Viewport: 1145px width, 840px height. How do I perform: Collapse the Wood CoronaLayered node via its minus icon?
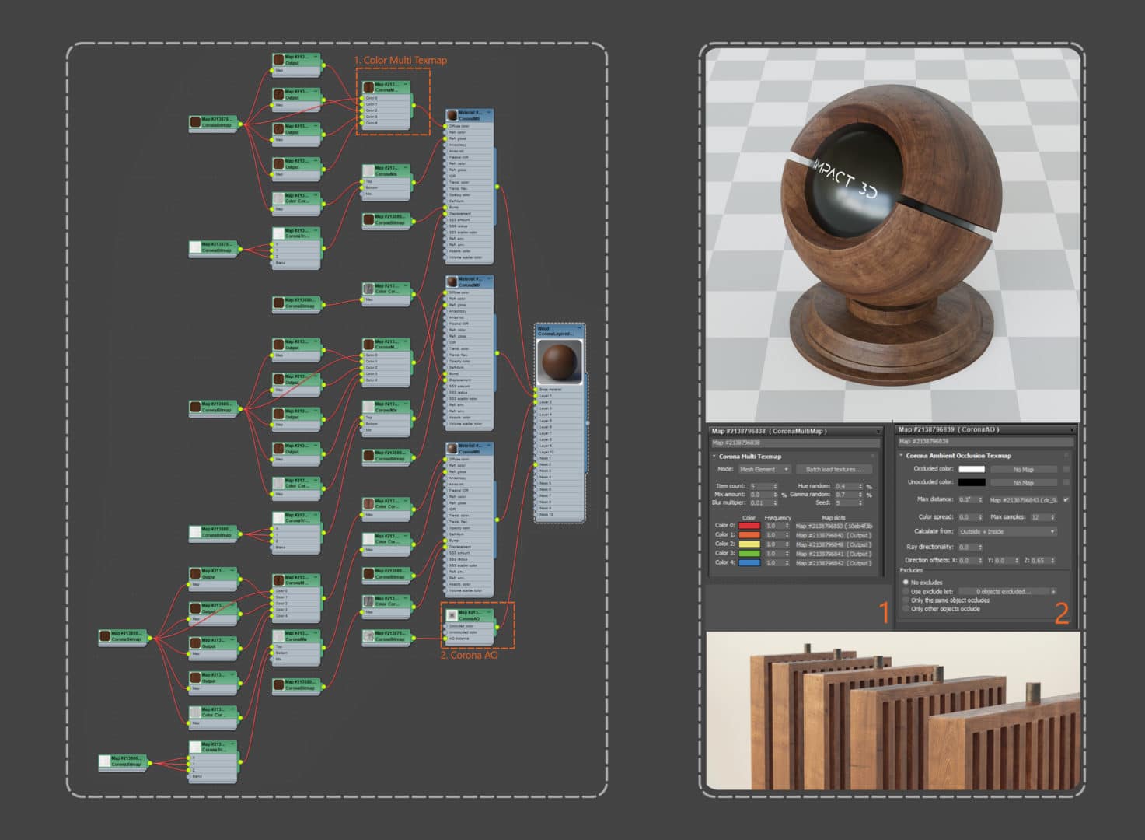click(x=580, y=328)
